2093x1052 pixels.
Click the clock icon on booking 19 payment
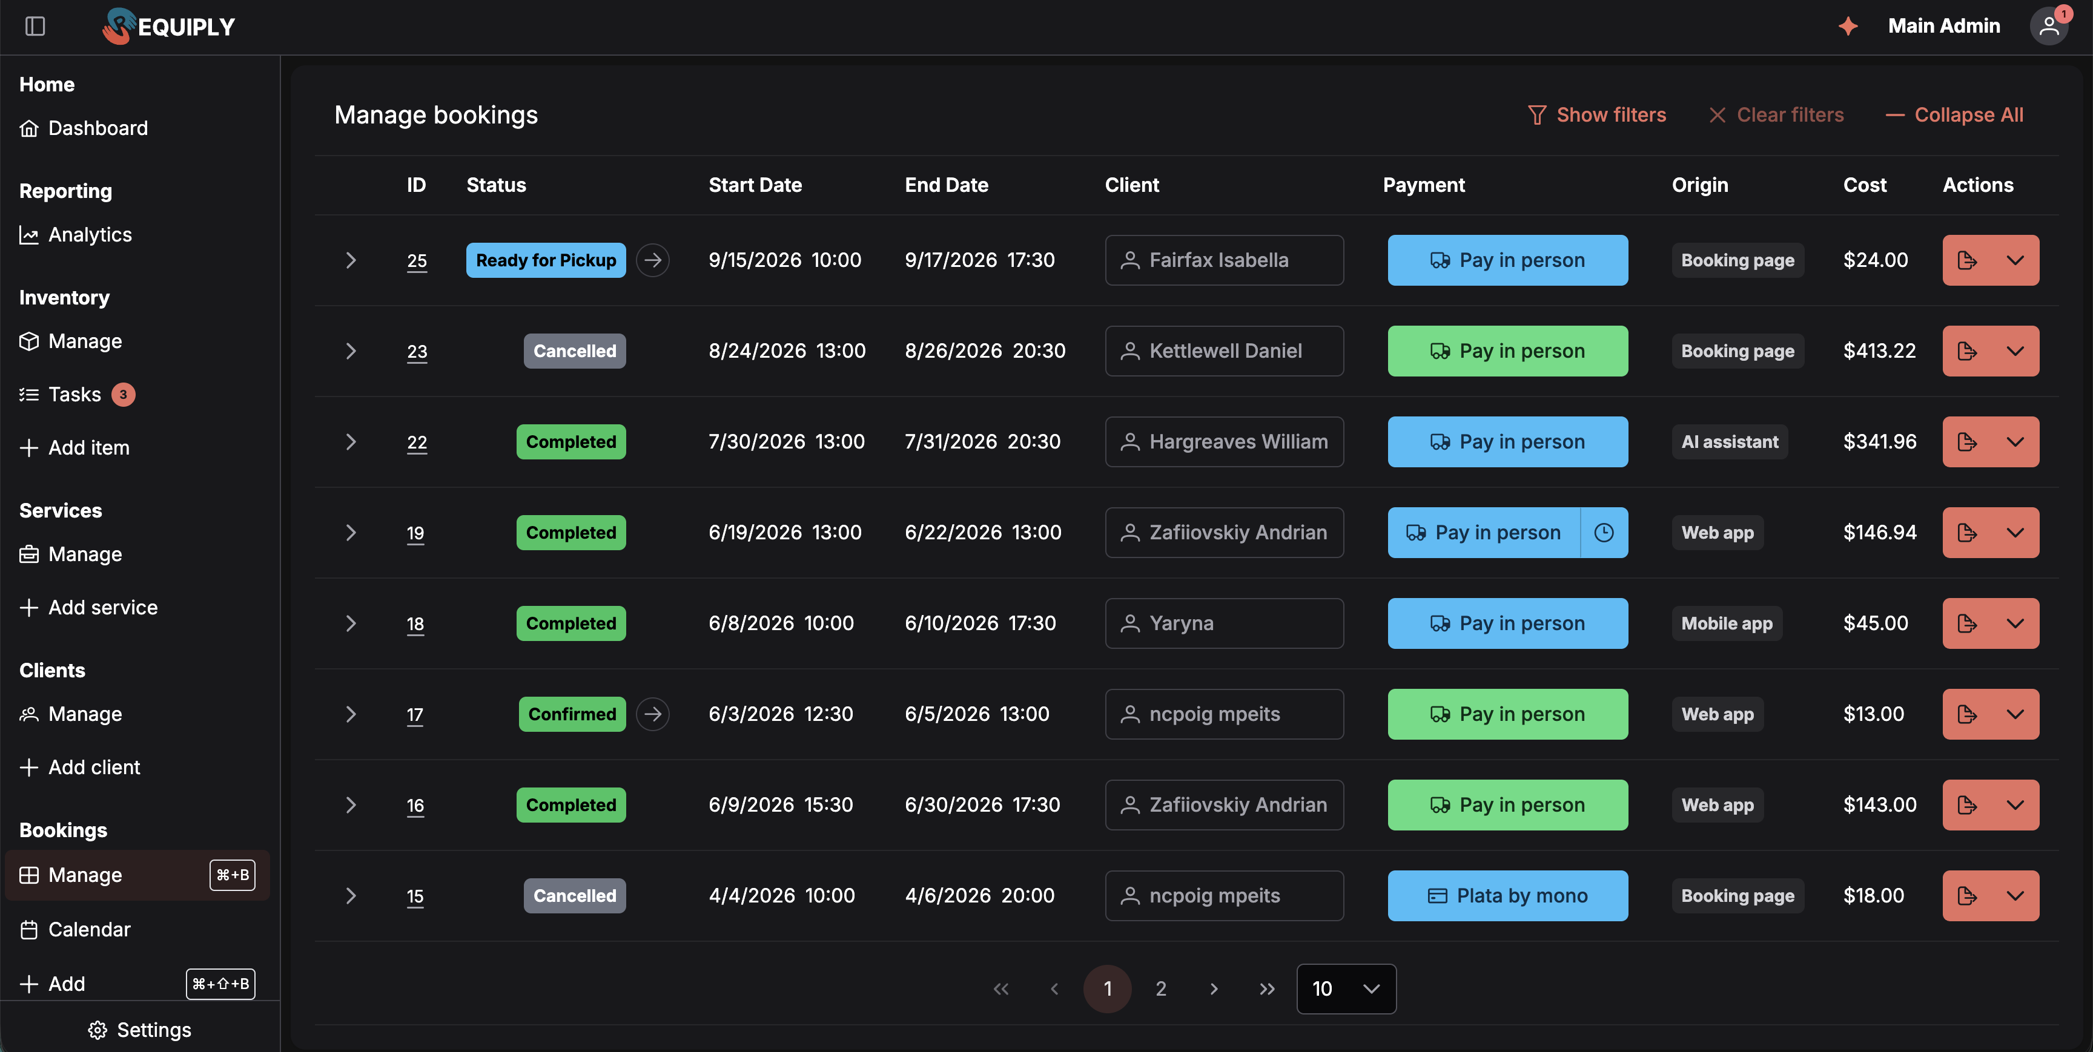click(x=1604, y=533)
